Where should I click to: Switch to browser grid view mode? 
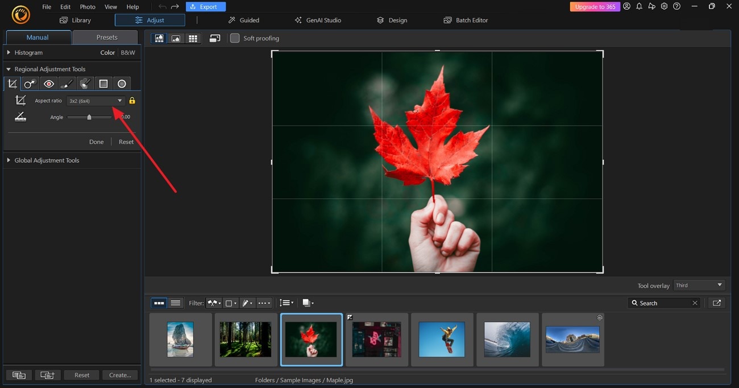tap(193, 38)
